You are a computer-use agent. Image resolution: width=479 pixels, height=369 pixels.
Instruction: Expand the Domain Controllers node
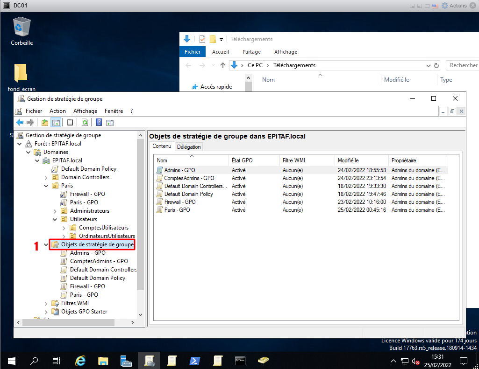pos(46,177)
